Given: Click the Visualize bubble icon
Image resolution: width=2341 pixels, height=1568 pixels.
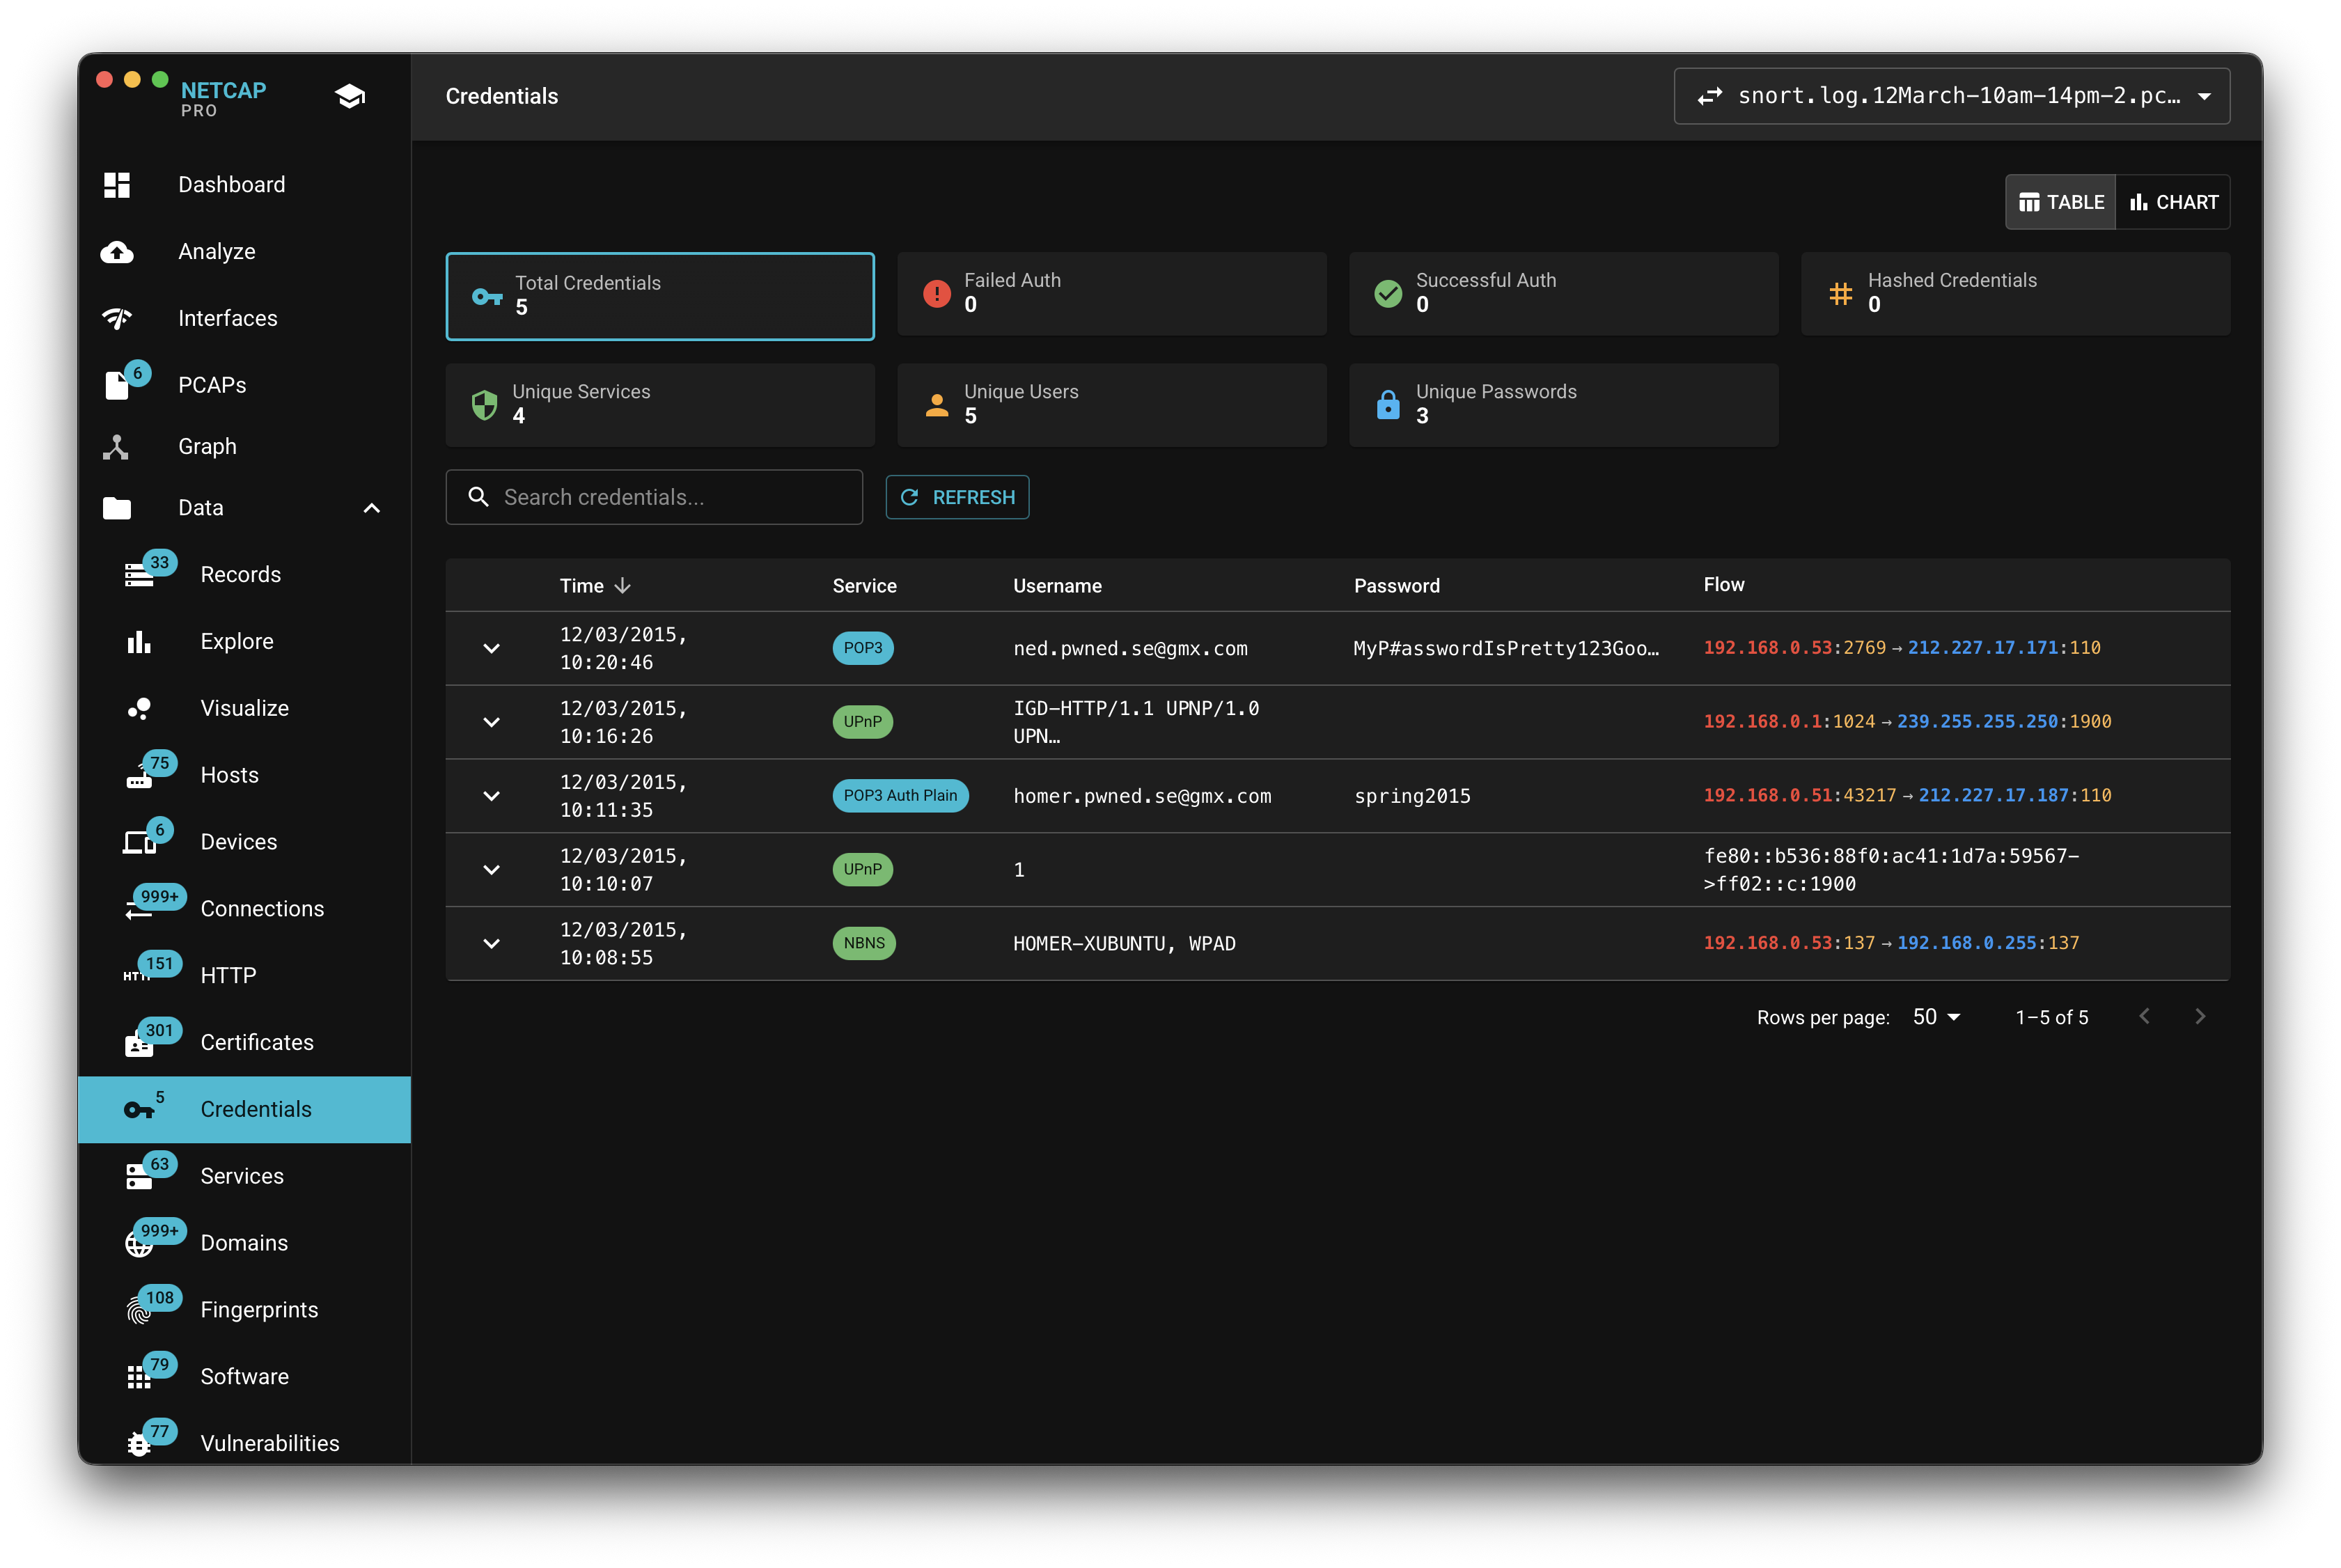Looking at the screenshot, I should click(139, 708).
